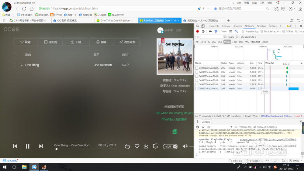Toggle the pure mode switch
The height and width of the screenshot is (171, 304).
pos(170,147)
